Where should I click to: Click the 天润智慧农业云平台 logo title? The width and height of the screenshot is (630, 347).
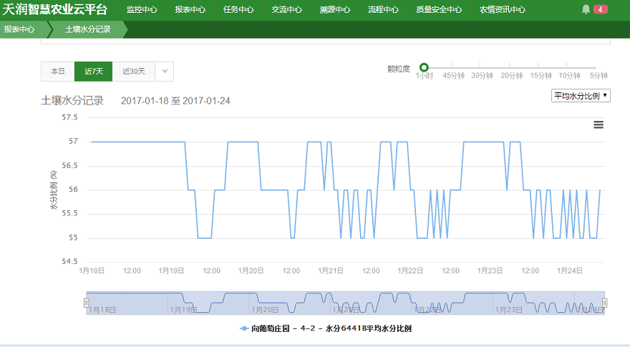(x=55, y=10)
